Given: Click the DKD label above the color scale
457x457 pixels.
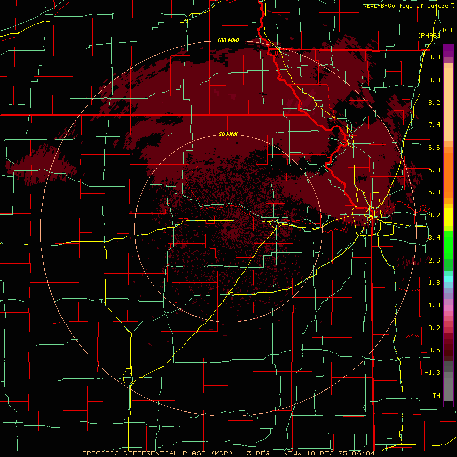Looking at the screenshot, I should [446, 30].
